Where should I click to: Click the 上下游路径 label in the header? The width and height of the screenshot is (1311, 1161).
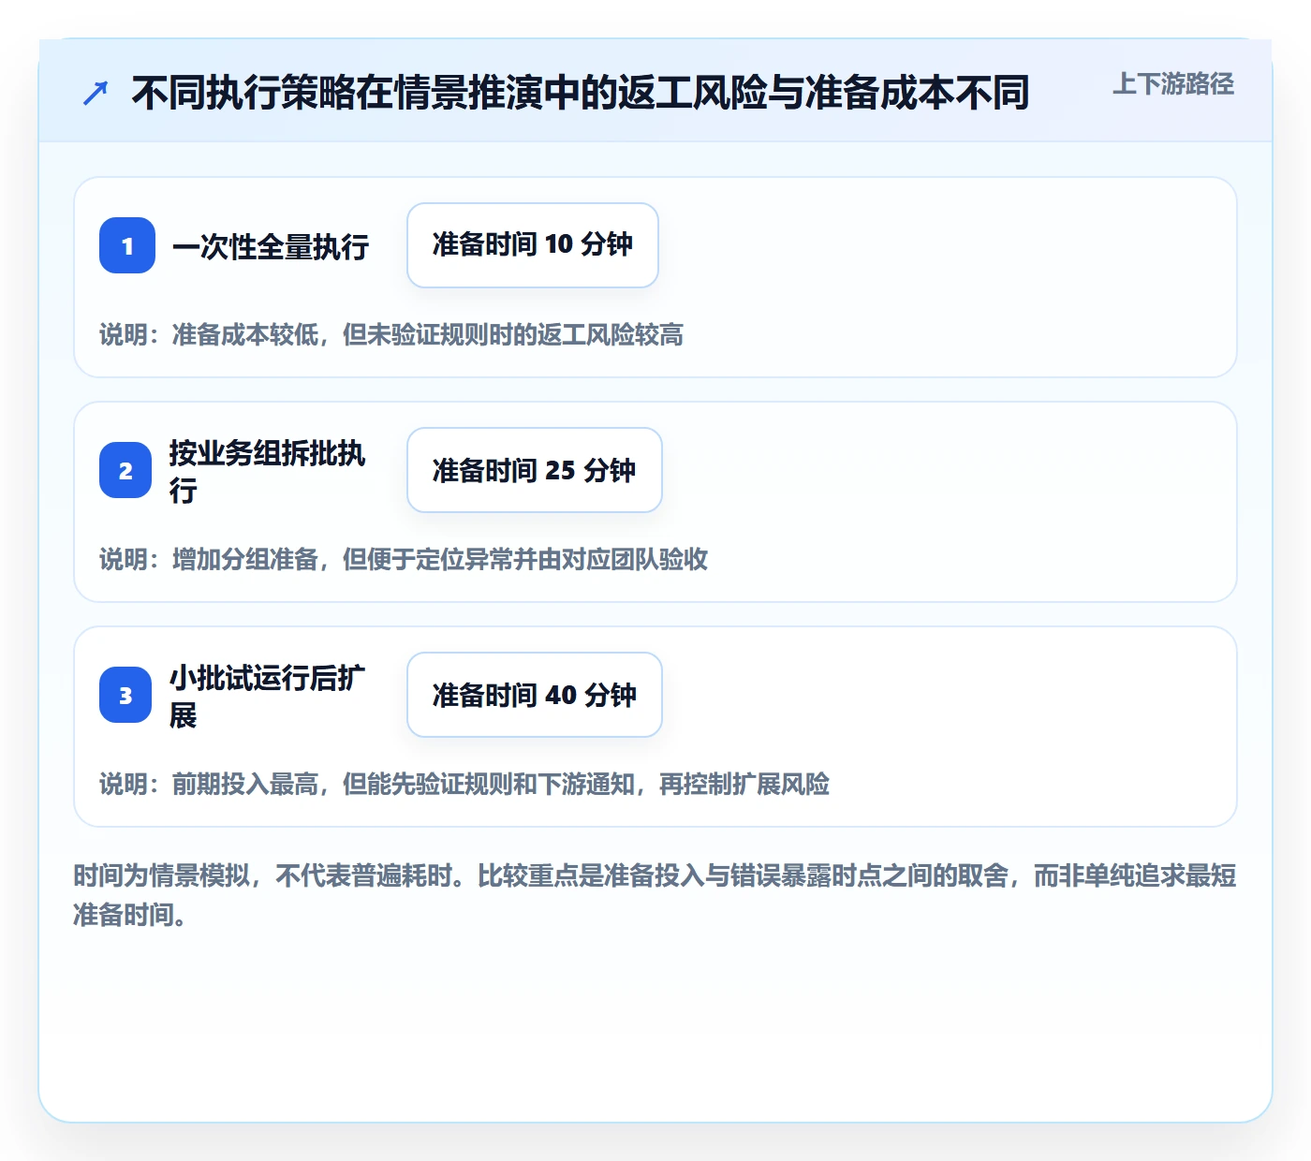point(1173,84)
